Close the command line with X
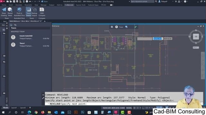 coord(43,95)
